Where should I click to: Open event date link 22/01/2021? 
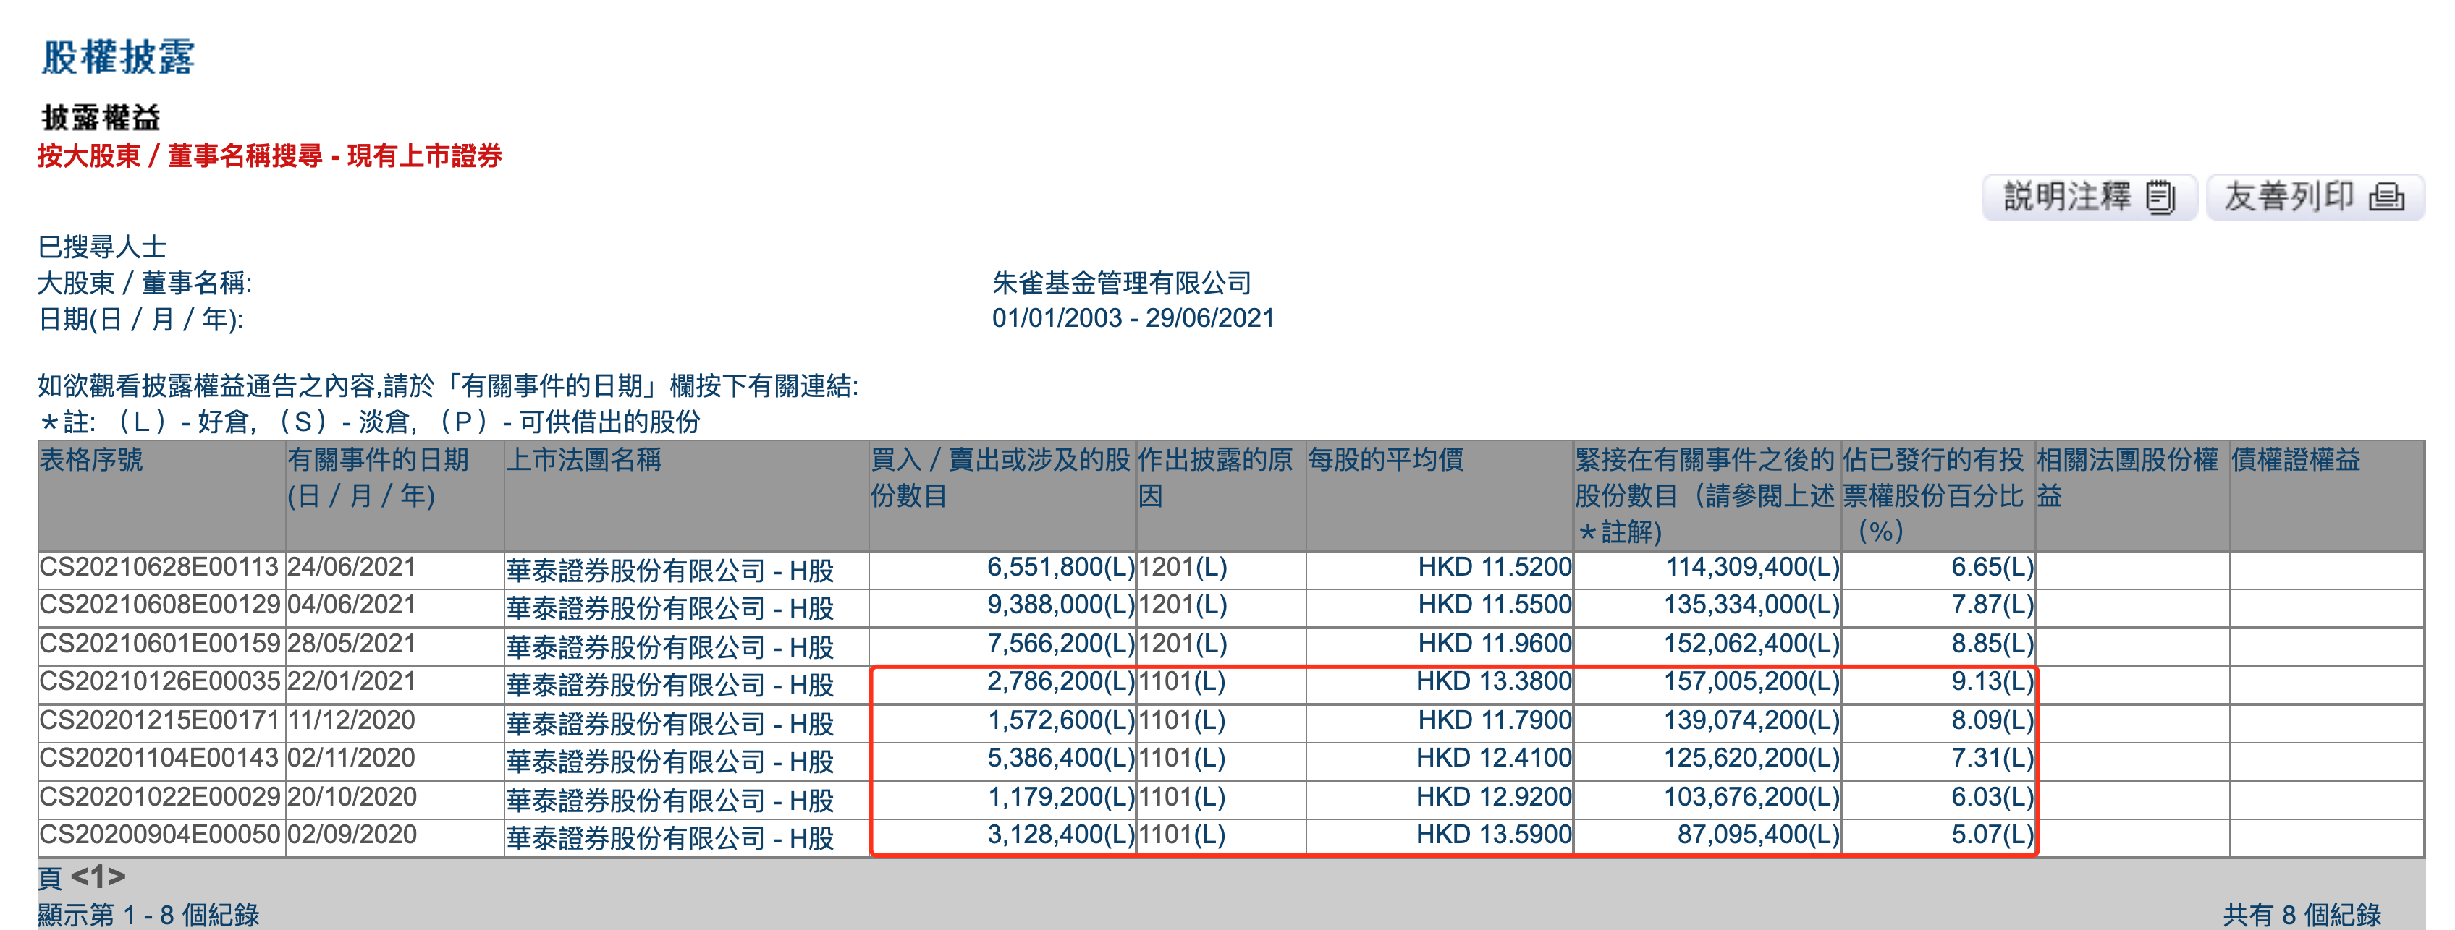tap(352, 681)
